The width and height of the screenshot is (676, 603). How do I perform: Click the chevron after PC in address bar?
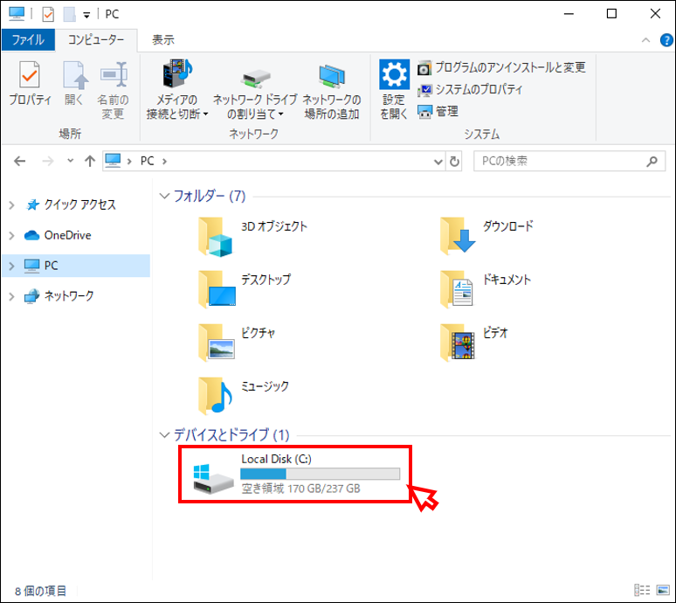click(x=164, y=162)
